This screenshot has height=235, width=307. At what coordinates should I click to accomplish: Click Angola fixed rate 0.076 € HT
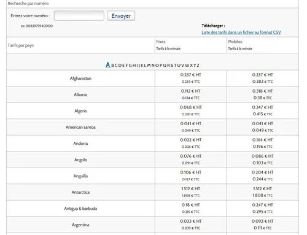190,156
